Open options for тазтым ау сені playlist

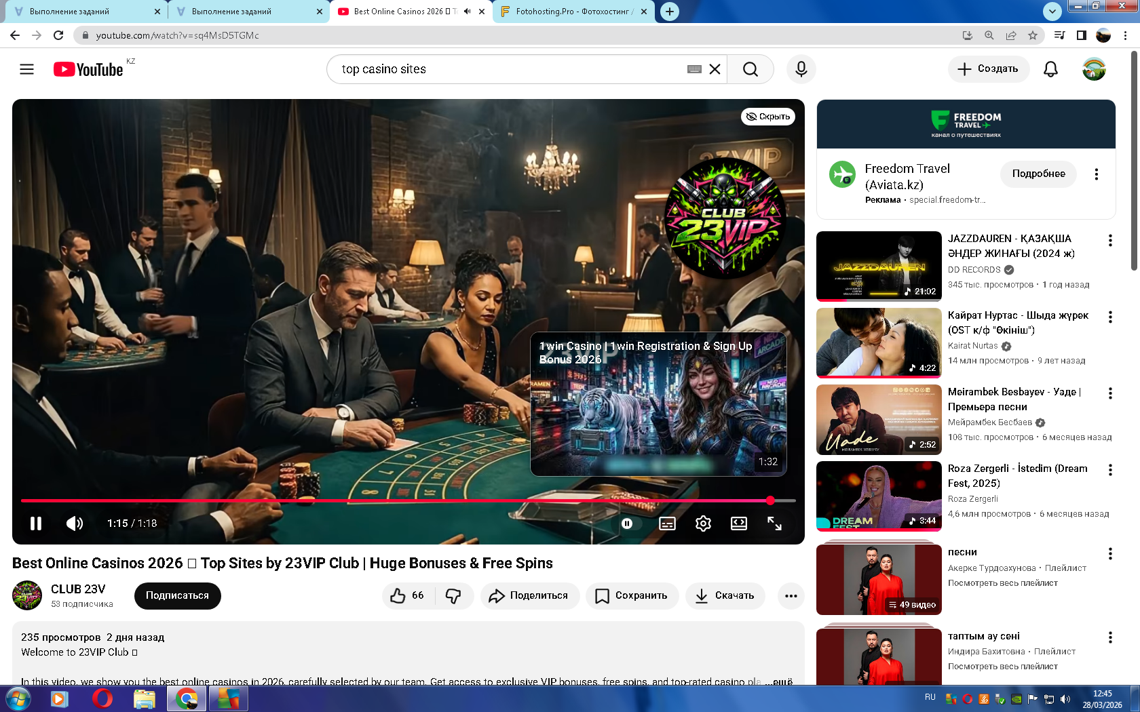pyautogui.click(x=1110, y=637)
